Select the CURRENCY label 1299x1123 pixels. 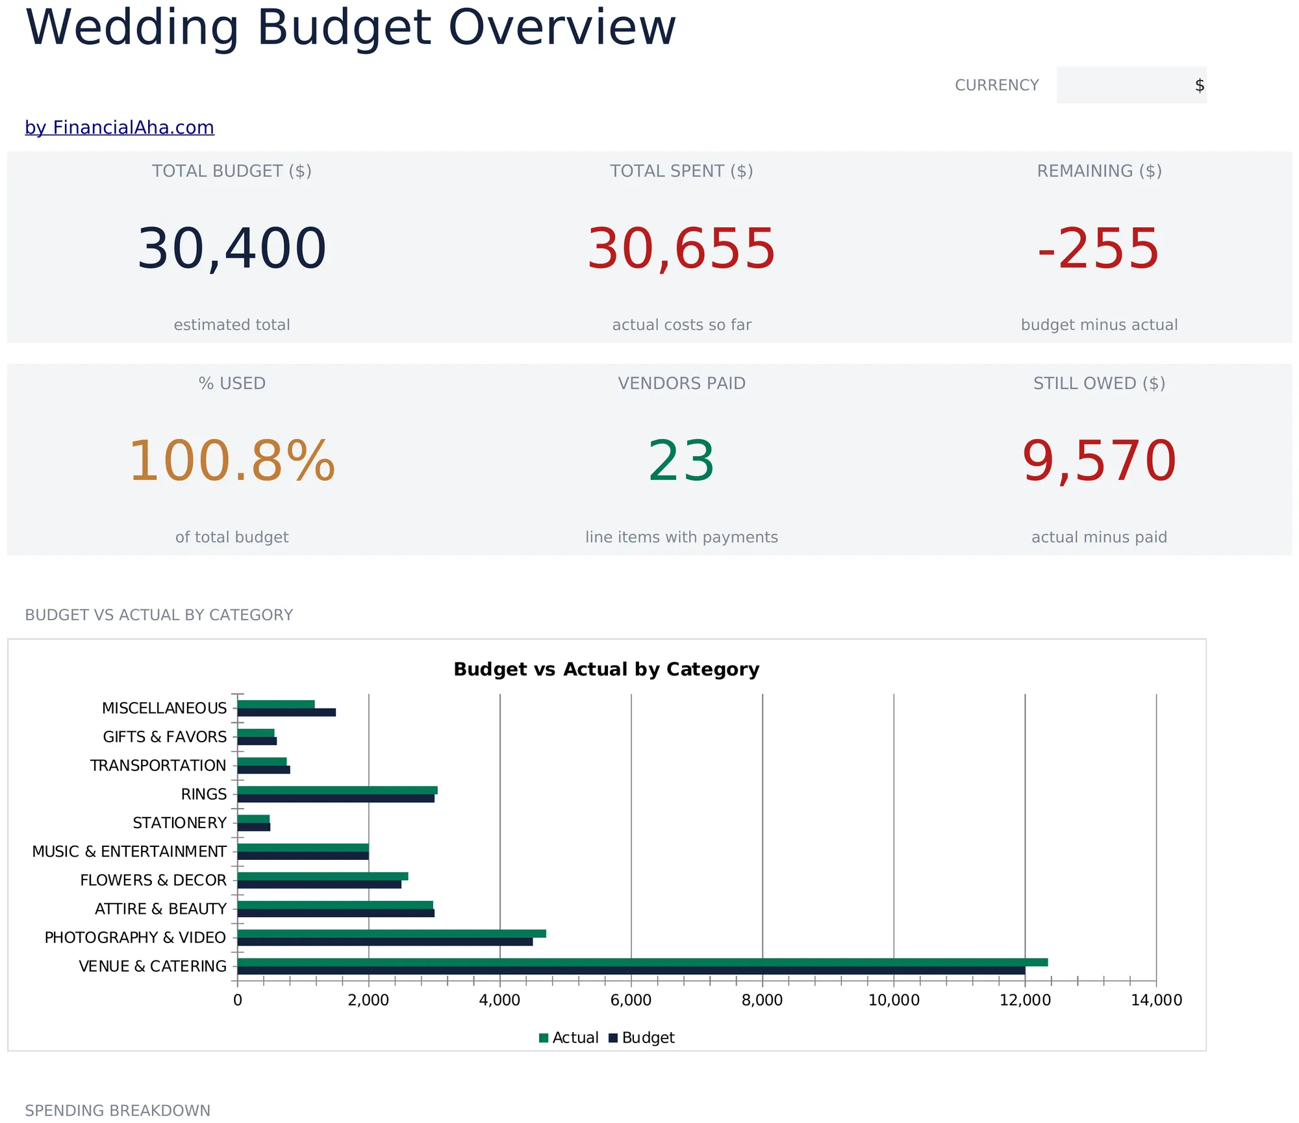pyautogui.click(x=997, y=85)
